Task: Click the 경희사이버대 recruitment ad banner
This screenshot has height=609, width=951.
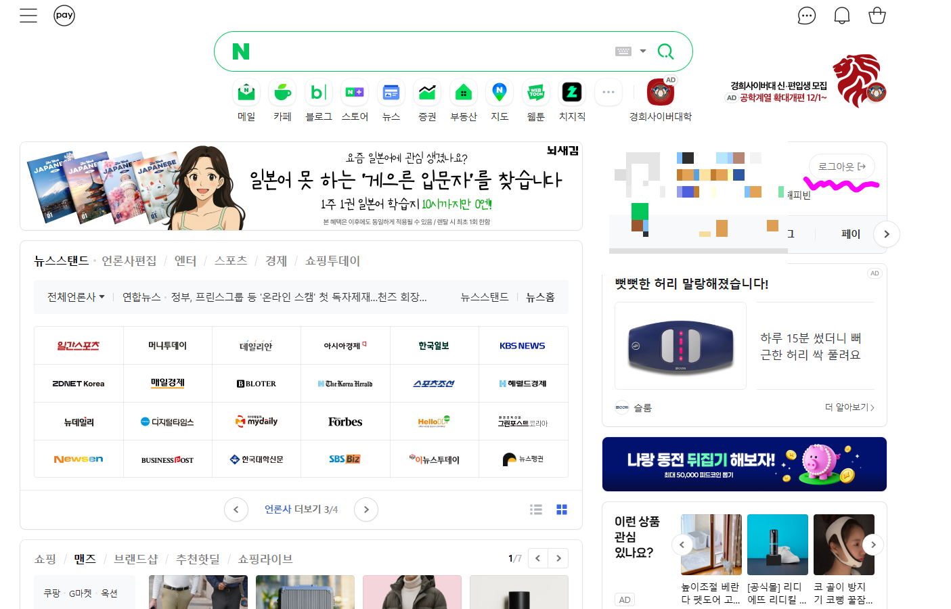Action: (x=805, y=81)
